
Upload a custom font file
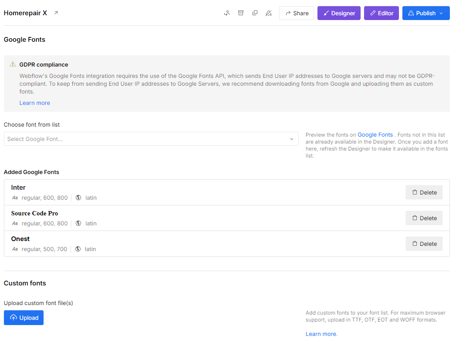(24, 318)
